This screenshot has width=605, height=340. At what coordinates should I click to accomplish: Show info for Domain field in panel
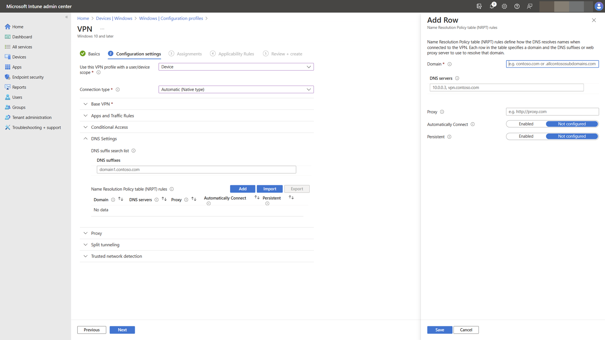[450, 64]
